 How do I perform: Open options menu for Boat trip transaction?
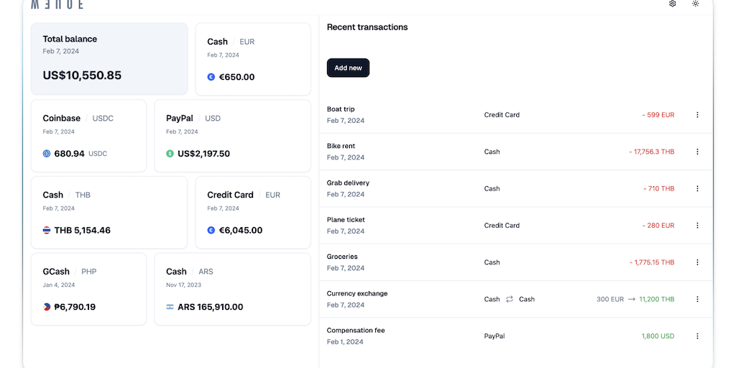tap(697, 115)
